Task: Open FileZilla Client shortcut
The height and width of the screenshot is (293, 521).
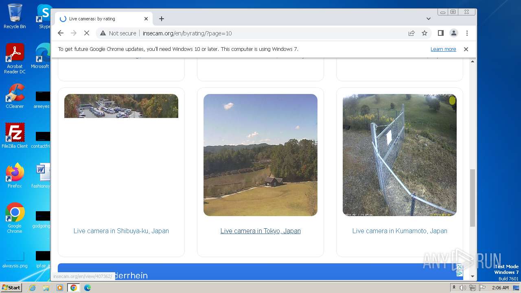Action: pos(15,136)
